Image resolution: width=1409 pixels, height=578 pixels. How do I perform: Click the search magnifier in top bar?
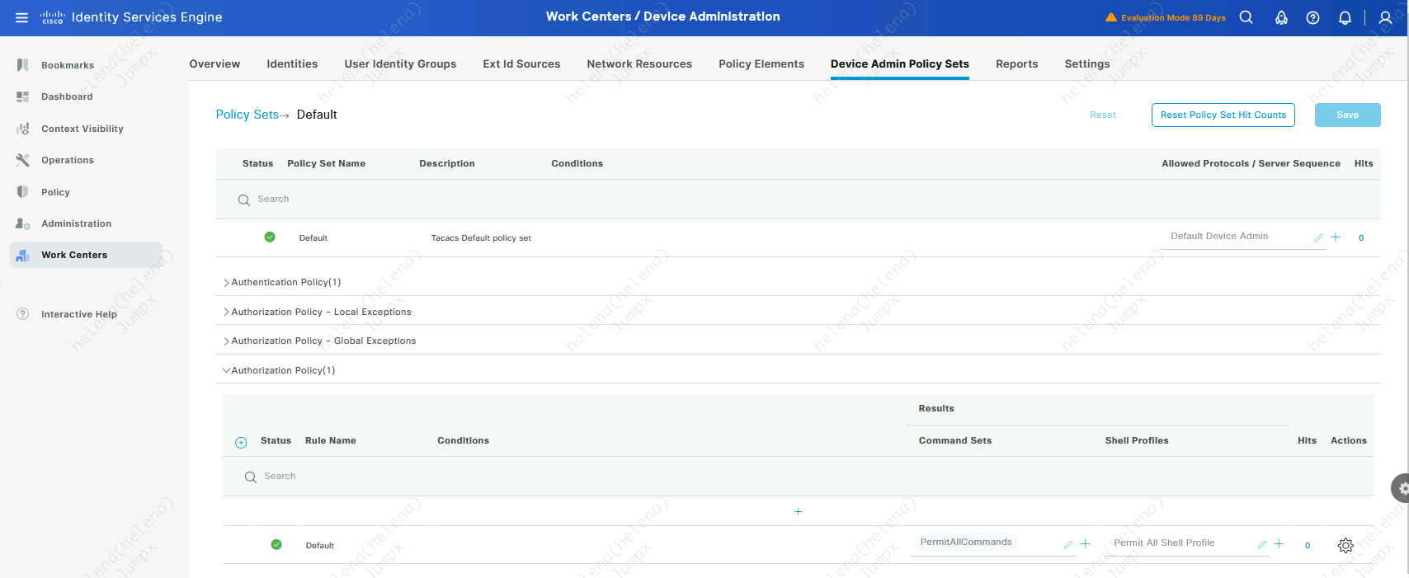click(x=1246, y=17)
